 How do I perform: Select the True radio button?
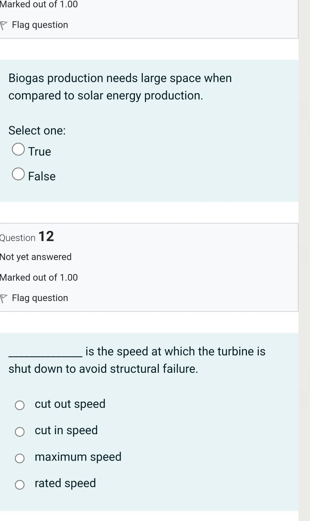[x=18, y=149]
